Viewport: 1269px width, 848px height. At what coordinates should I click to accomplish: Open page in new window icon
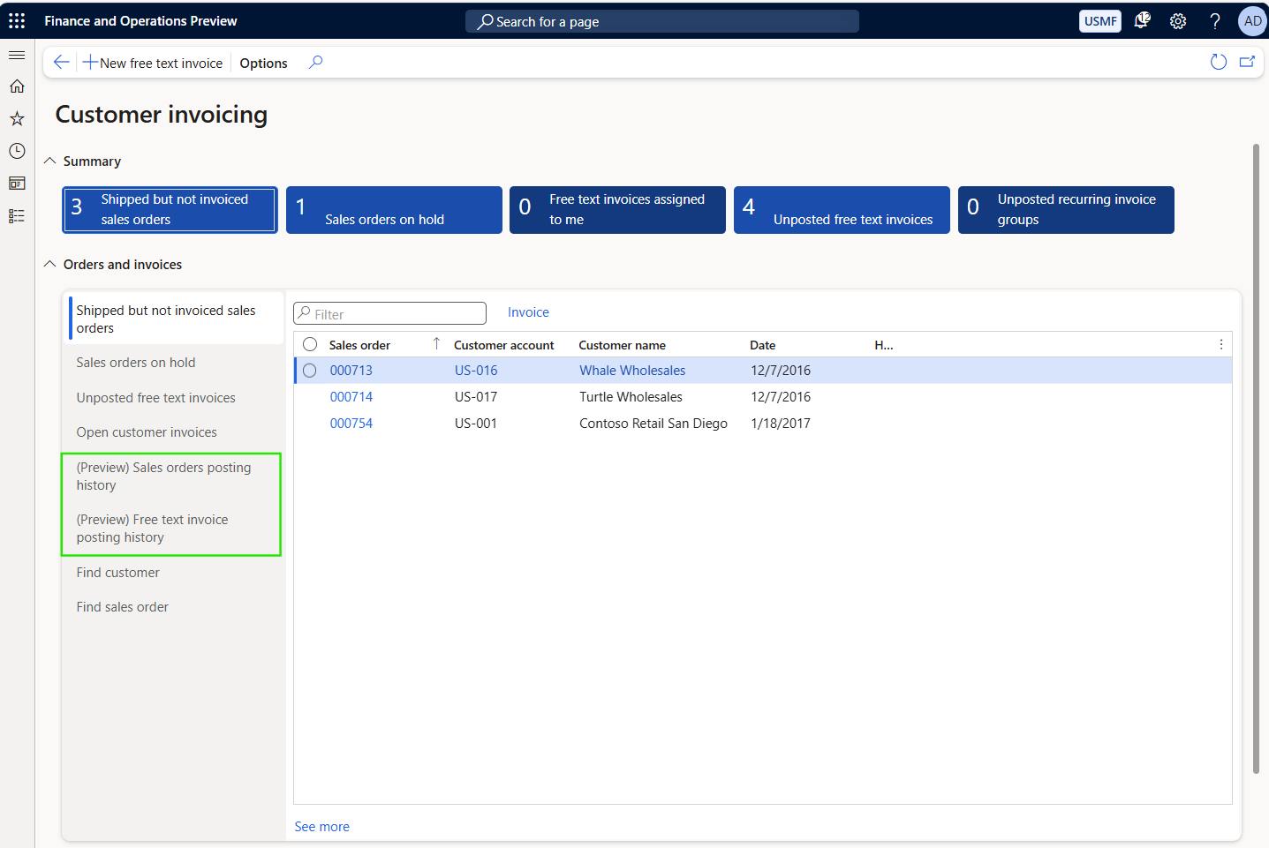click(x=1247, y=62)
